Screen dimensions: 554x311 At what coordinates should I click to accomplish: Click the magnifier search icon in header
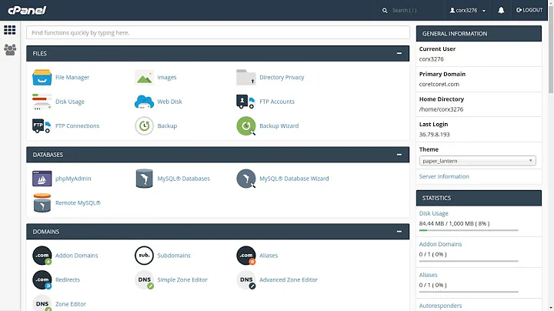point(385,11)
